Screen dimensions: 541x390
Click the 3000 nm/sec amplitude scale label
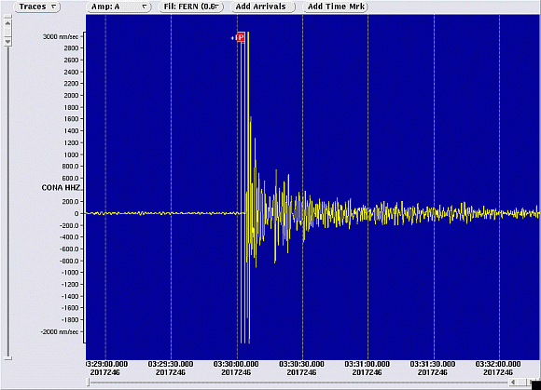(x=61, y=36)
